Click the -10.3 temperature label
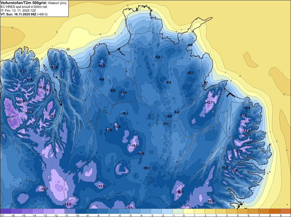The image size is (291, 217). click(x=125, y=113)
